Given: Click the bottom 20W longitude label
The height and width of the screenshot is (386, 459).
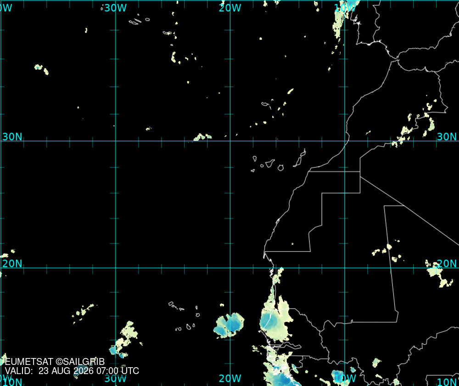Looking at the screenshot, I should [230, 378].
